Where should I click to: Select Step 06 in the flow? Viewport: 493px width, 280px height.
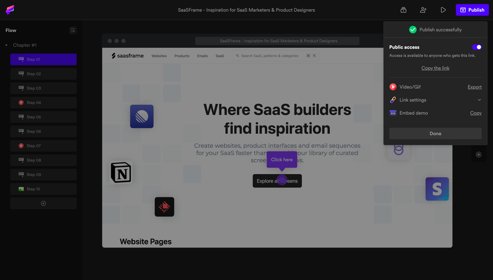pos(43,131)
